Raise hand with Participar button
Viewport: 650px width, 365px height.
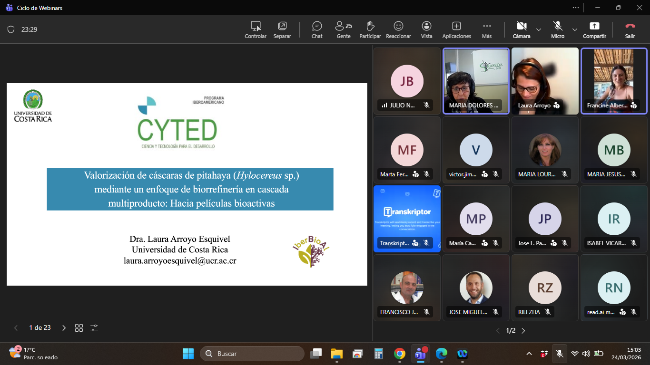[370, 29]
